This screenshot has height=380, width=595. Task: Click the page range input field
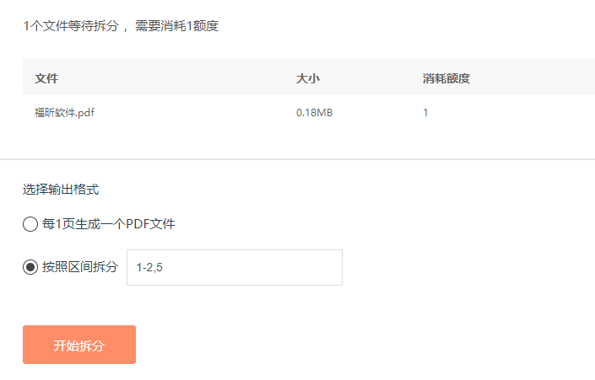[234, 267]
